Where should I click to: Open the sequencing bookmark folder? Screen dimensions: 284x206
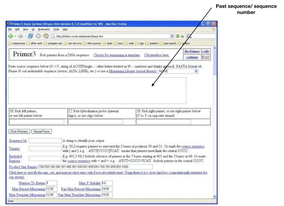pyautogui.click(x=17, y=43)
